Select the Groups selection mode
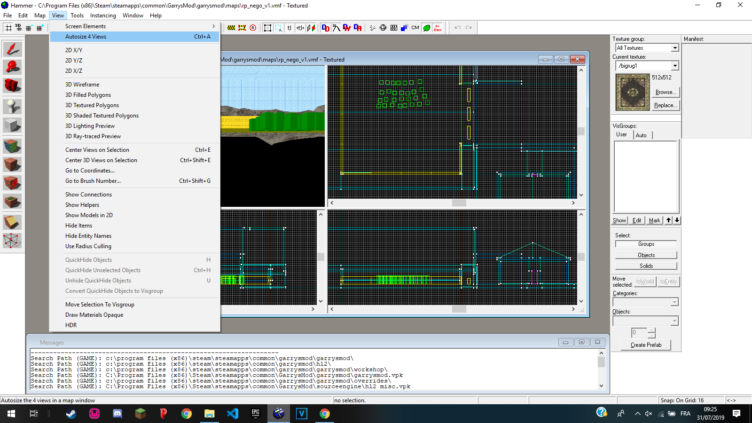This screenshot has height=423, width=752. coord(646,244)
